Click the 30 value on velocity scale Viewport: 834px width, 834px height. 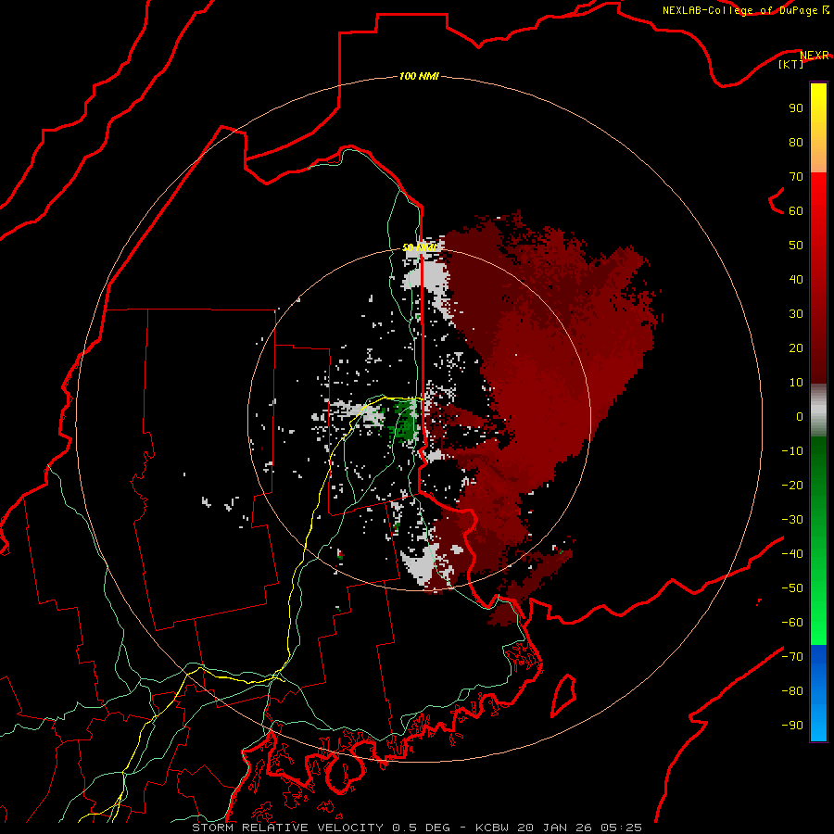(x=796, y=314)
